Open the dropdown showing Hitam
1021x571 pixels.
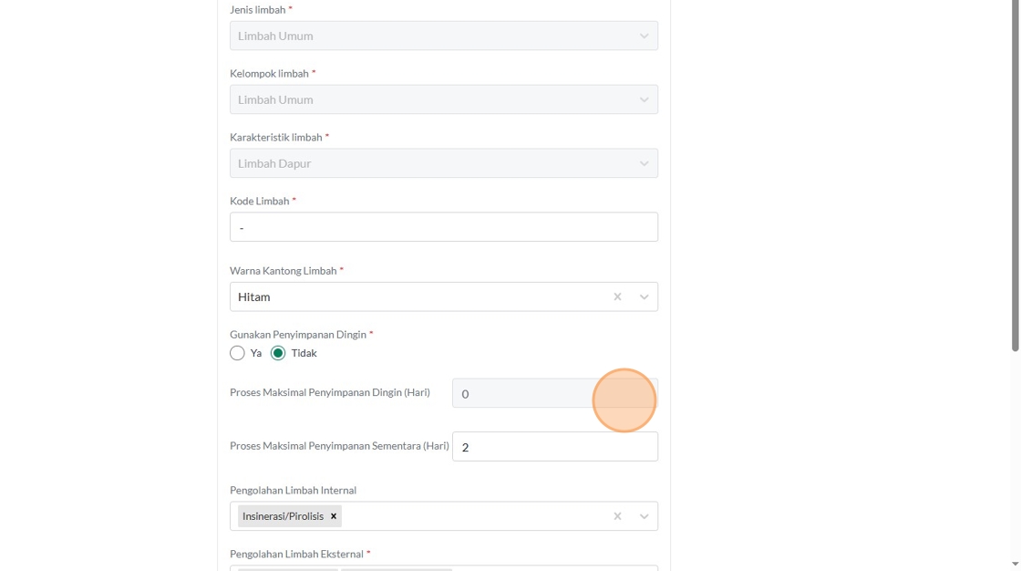(419, 296)
